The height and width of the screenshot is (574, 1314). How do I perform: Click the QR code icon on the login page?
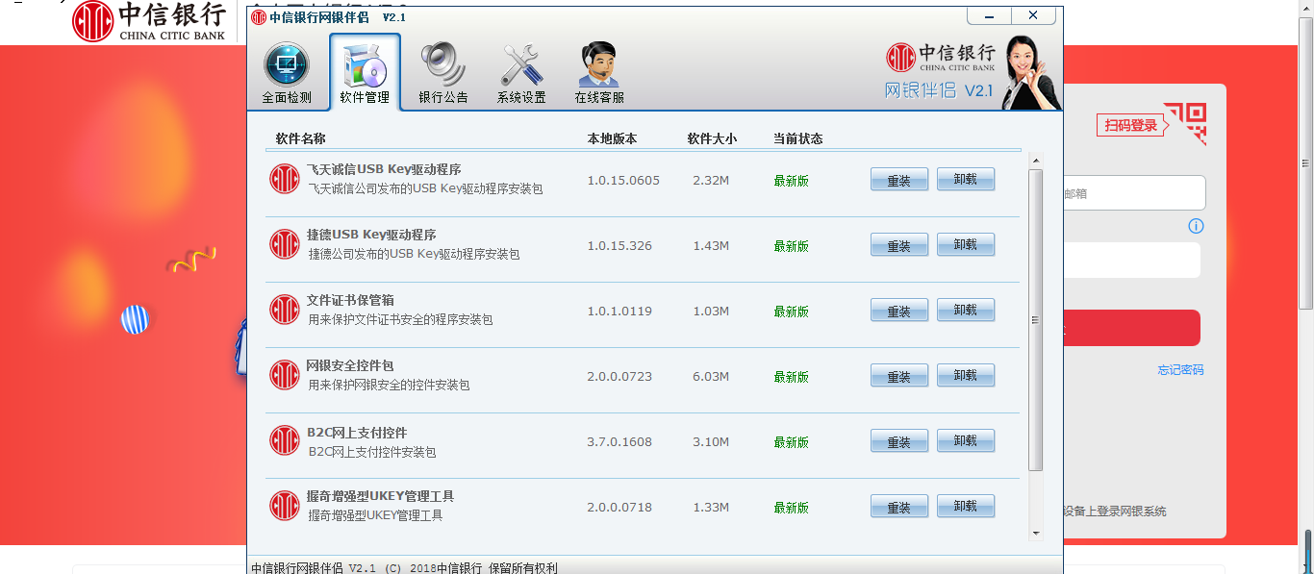pos(1185,124)
